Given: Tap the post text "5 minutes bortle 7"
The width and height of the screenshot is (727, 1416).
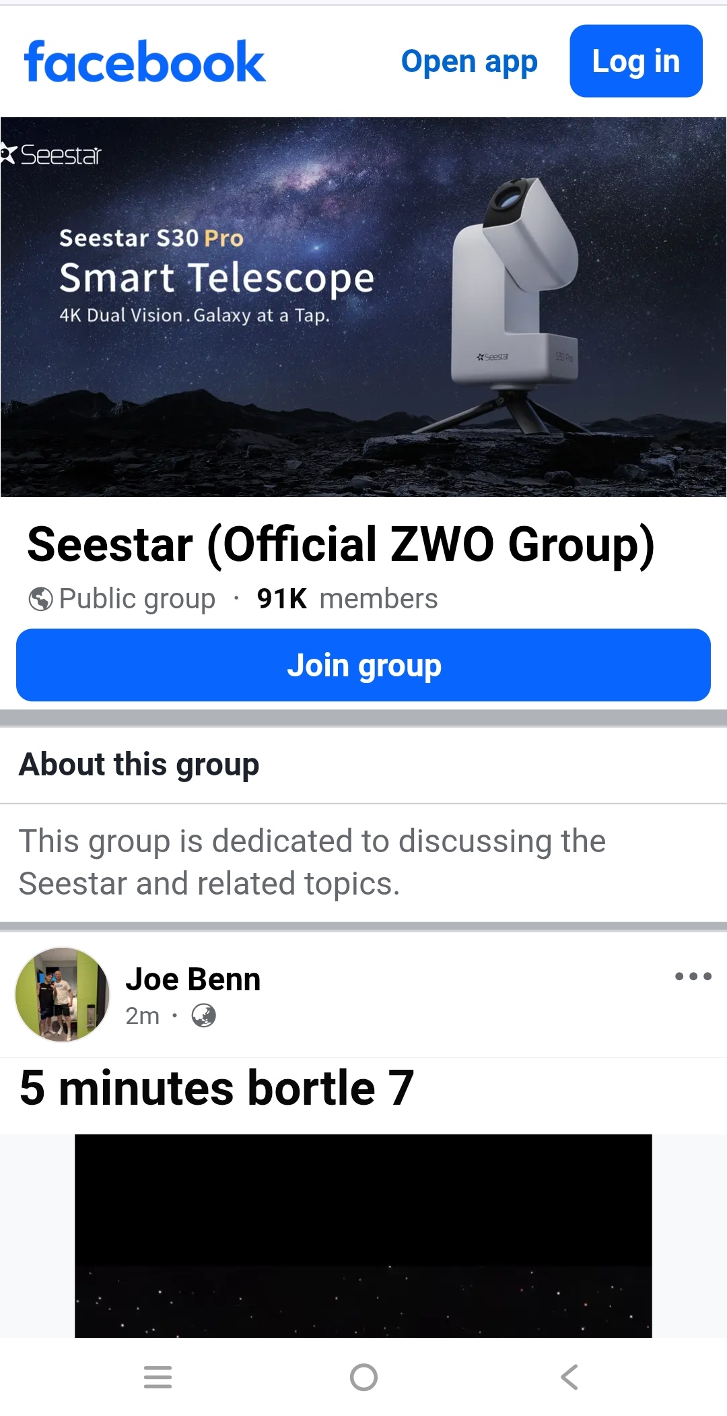Looking at the screenshot, I should pyautogui.click(x=217, y=1088).
